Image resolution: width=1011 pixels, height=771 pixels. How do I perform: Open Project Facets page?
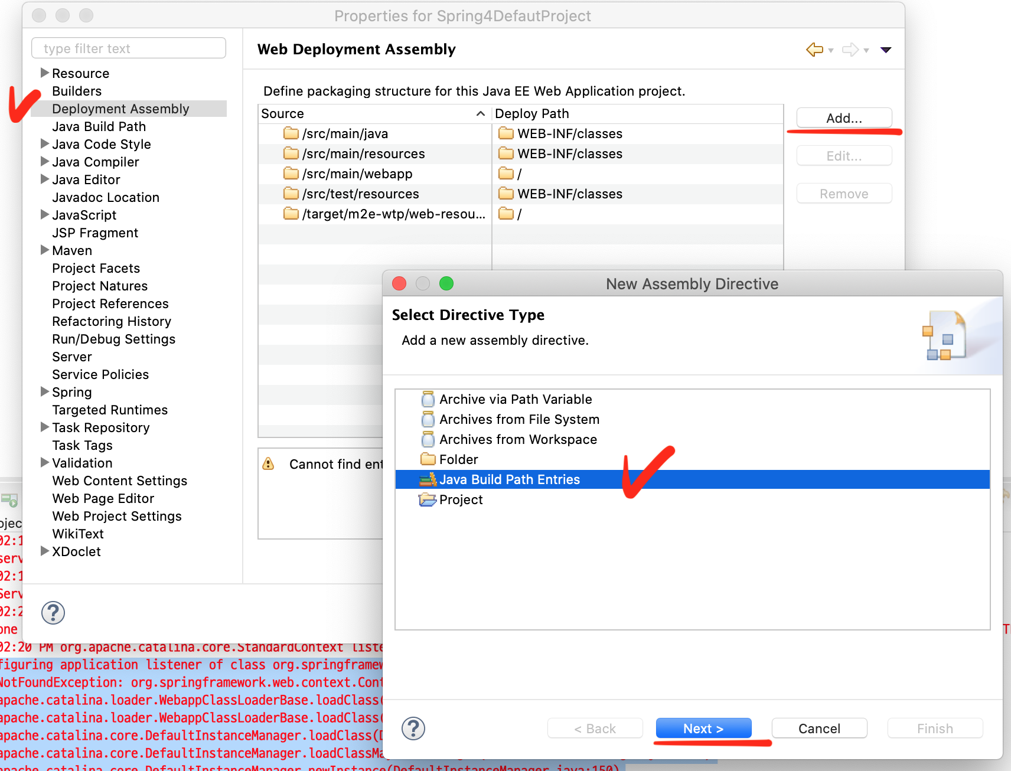96,268
